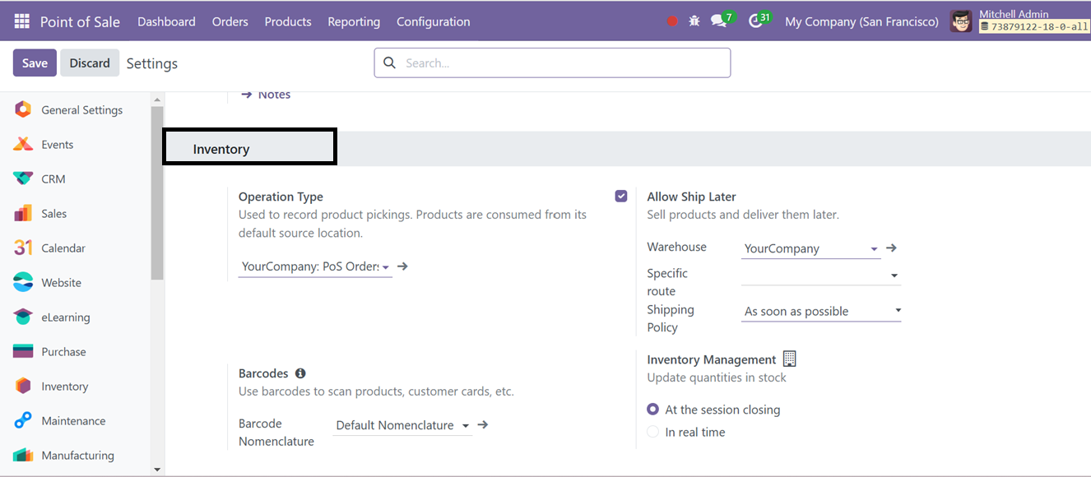
Task: Go to Website settings in sidebar
Action: [x=62, y=282]
